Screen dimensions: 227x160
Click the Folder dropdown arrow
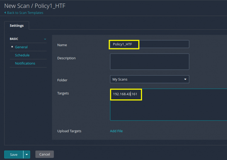(185, 79)
